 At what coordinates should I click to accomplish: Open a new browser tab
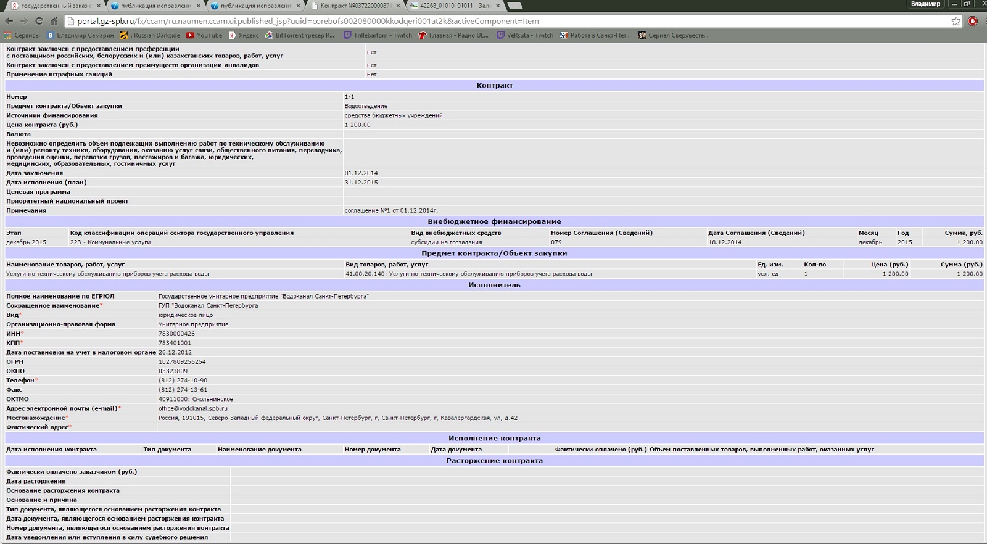[514, 6]
